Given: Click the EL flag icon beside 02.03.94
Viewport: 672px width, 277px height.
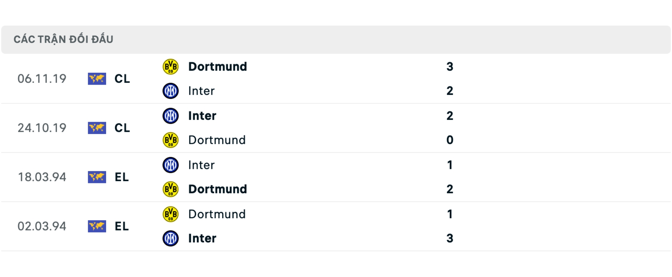Looking at the screenshot, I should click(x=96, y=226).
